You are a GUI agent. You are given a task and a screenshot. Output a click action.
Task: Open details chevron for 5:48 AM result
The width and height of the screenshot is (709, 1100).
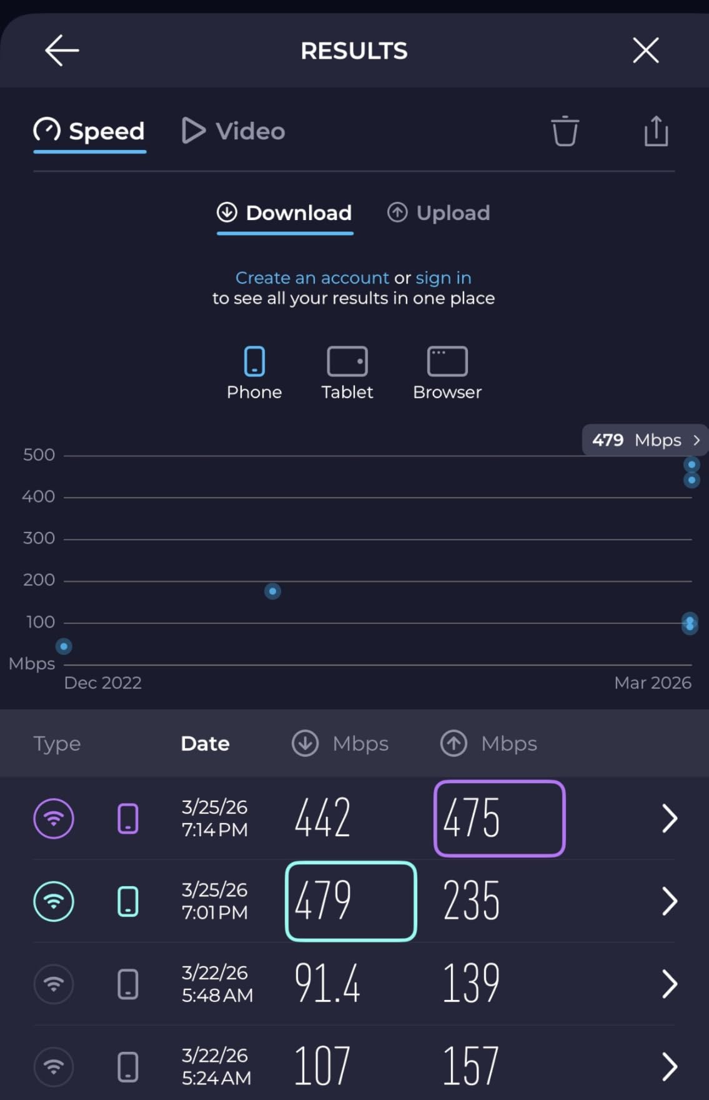pos(669,984)
